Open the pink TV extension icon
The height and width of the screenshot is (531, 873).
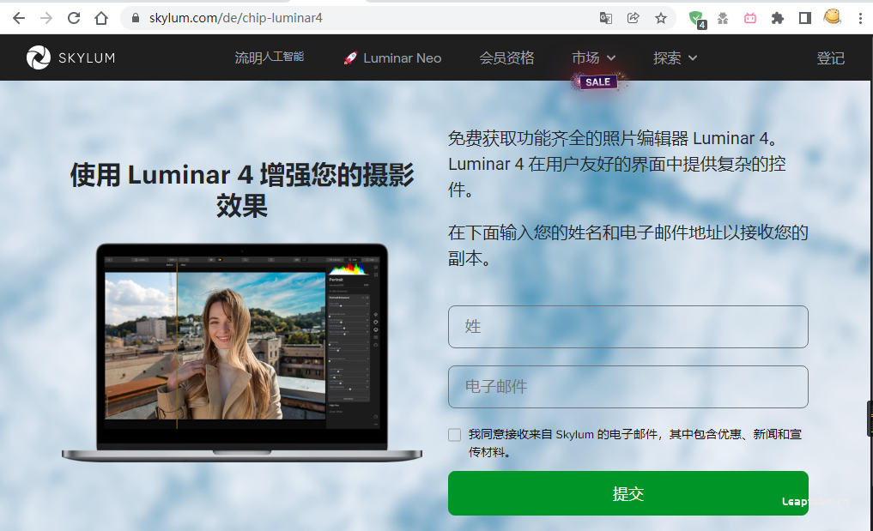click(750, 18)
